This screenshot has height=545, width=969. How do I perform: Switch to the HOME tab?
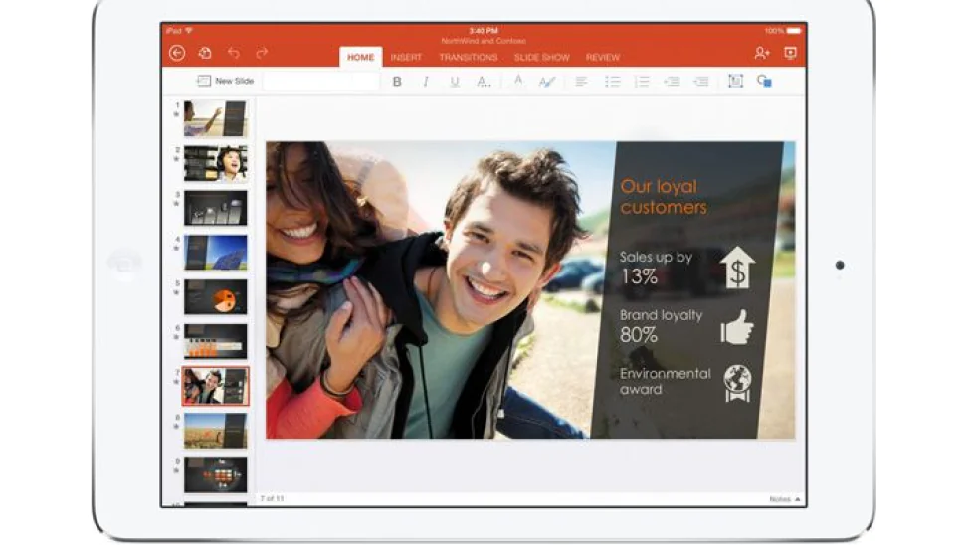point(360,57)
